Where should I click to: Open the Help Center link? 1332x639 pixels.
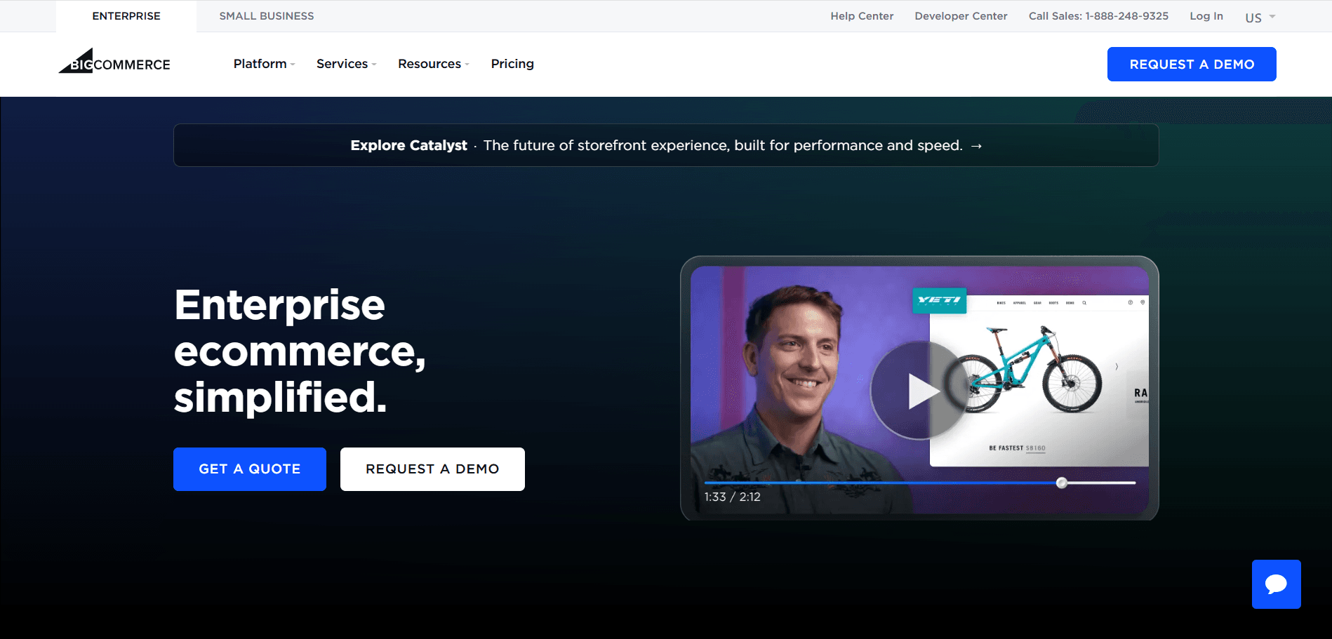point(862,16)
